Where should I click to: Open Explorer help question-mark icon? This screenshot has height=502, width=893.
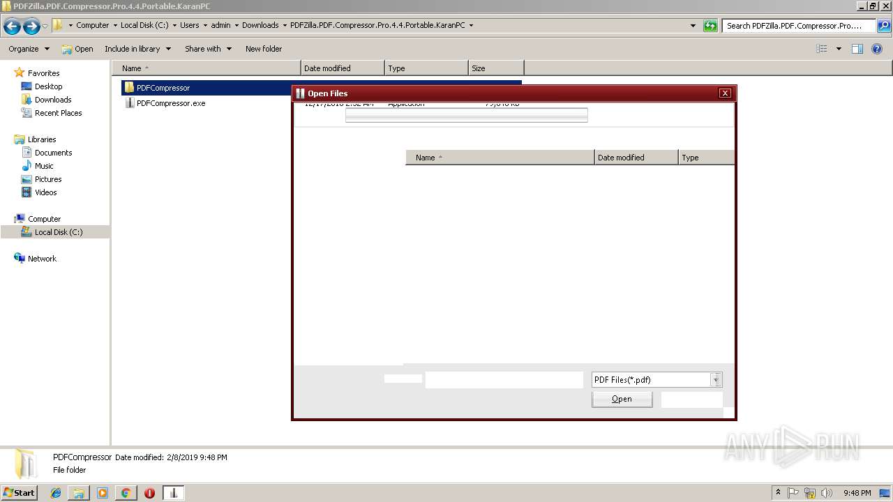[877, 49]
